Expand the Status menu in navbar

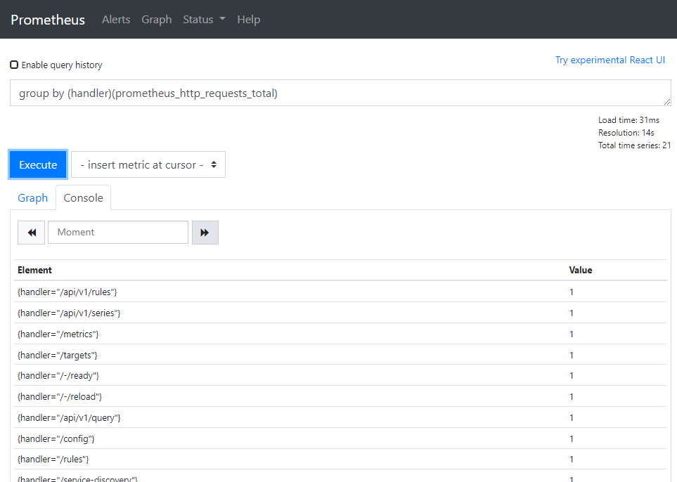[204, 20]
